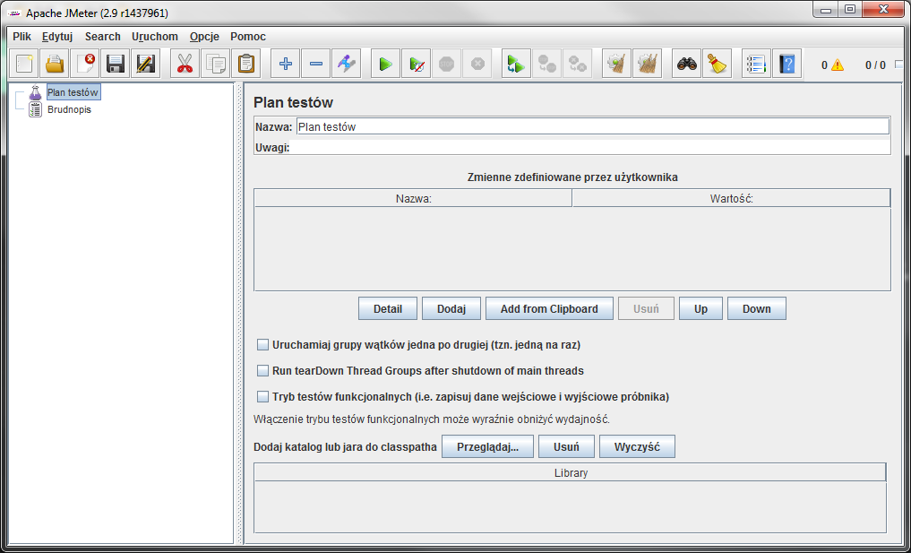The width and height of the screenshot is (911, 553).
Task: Click the New test plan icon
Action: point(24,64)
